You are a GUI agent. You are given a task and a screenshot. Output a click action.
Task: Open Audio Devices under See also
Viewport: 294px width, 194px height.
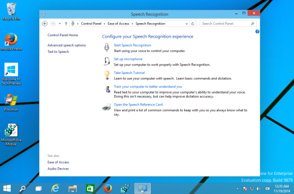[58, 169]
